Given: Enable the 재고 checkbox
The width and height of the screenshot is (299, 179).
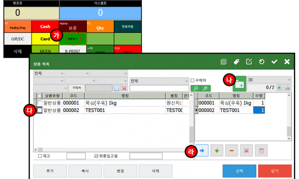Looking at the screenshot, I should coord(40,156).
